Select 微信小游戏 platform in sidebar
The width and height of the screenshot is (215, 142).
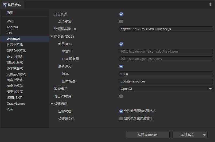click(15, 62)
